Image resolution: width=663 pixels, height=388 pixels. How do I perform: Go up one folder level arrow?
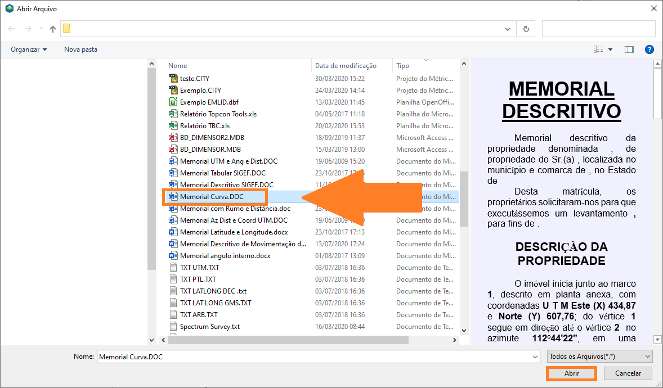point(53,29)
